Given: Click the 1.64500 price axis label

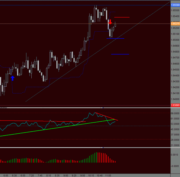Looking at the screenshot, I should click(175, 70).
